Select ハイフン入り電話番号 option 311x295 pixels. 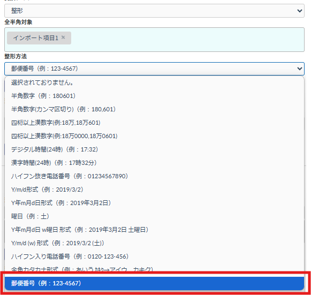pos(154,256)
